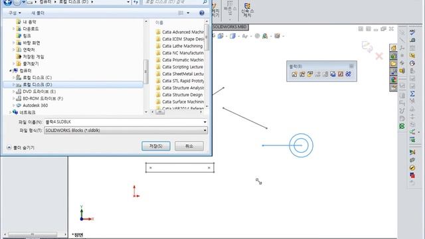Open Design Library tab in task pane

393,56
